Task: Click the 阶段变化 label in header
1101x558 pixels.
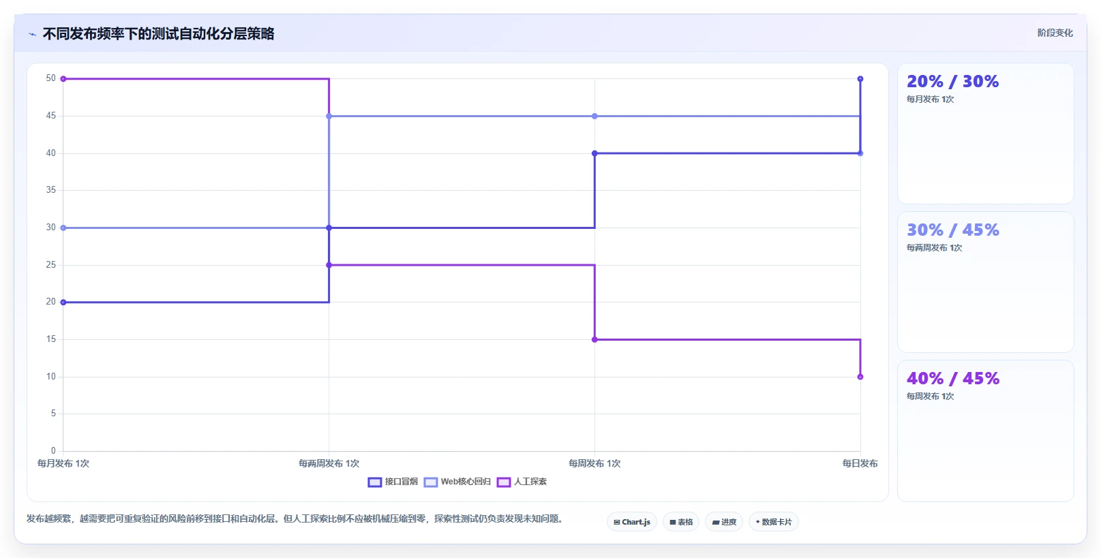Action: pyautogui.click(x=1055, y=33)
